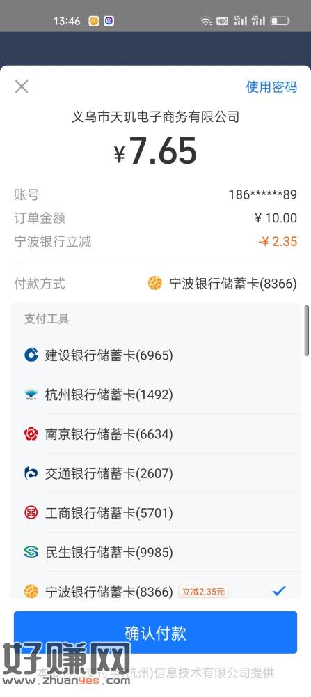Image resolution: width=311 pixels, height=697 pixels.
Task: Choose 交通银行储蓄卡(2607) as payment method
Action: [155, 473]
